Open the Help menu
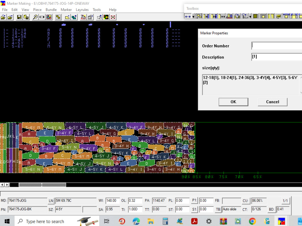 tap(113, 10)
